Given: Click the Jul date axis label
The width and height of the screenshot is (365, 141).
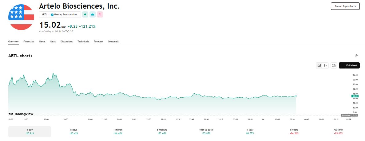Looking at the screenshot, I should pyautogui.click(x=263, y=119).
